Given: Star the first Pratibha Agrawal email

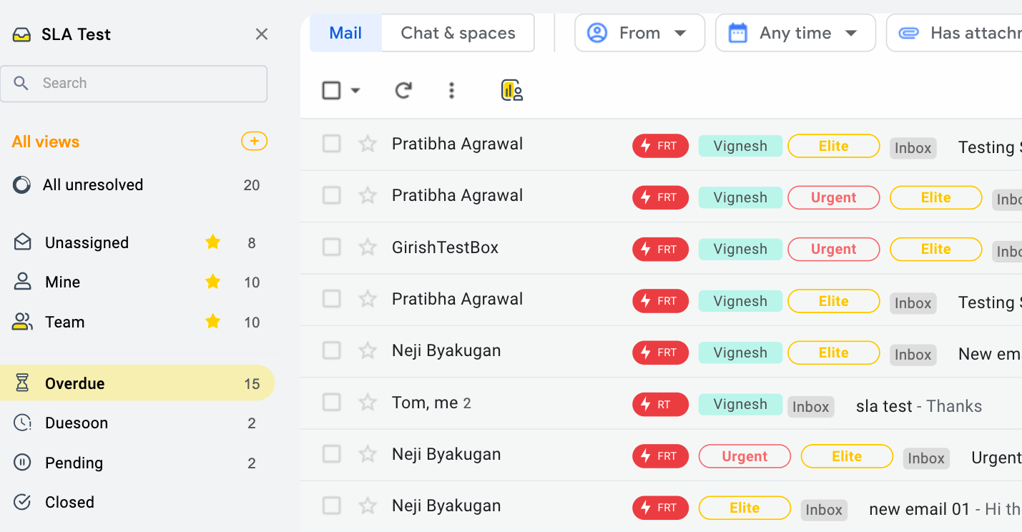Looking at the screenshot, I should click(x=367, y=144).
